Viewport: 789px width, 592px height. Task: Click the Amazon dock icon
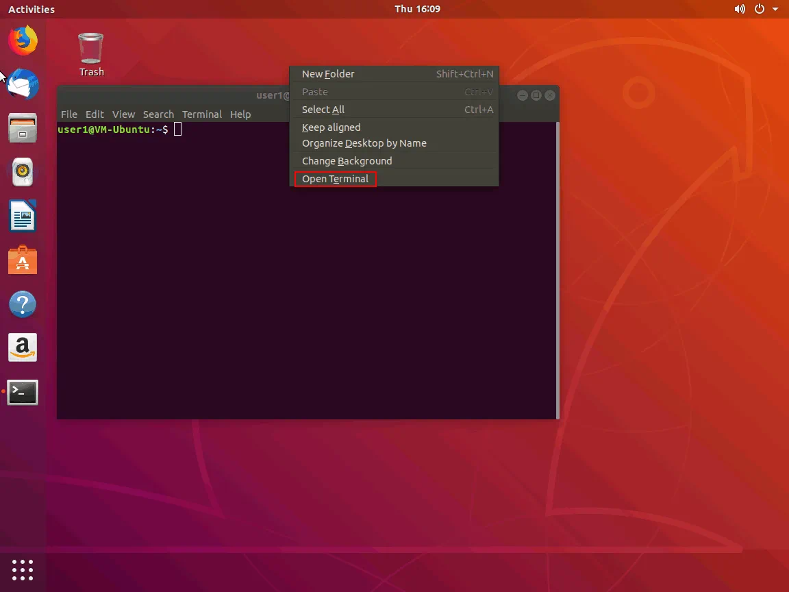(x=23, y=348)
